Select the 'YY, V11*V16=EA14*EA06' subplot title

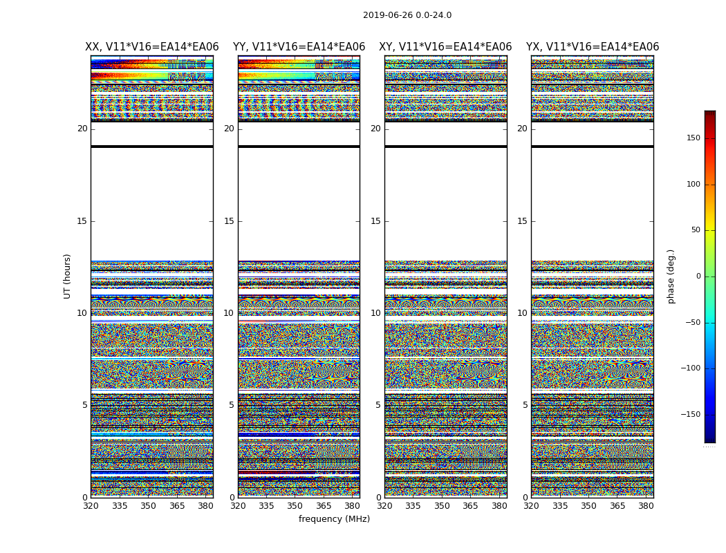[x=299, y=47]
